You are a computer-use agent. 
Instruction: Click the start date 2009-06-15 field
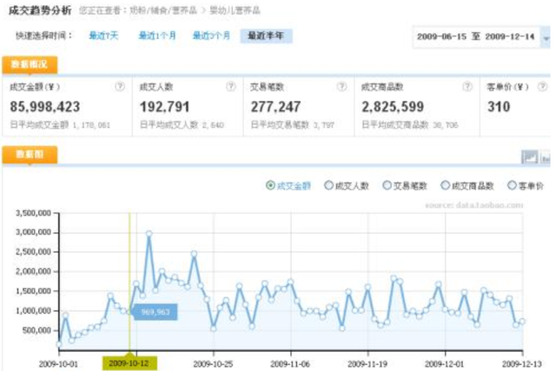[x=443, y=37]
